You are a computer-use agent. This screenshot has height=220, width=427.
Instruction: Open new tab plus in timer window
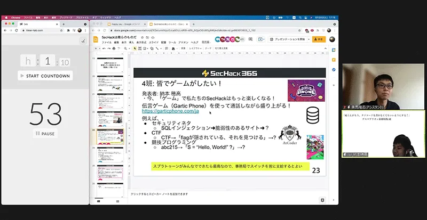tap(64, 24)
